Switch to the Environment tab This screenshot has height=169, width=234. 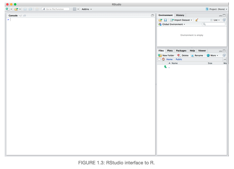point(166,15)
